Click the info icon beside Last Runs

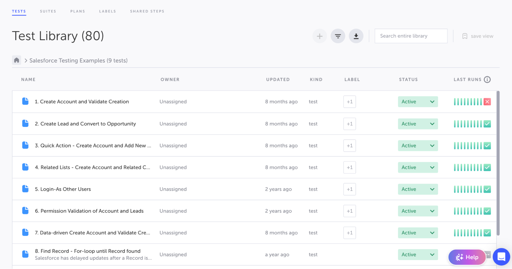[x=487, y=79]
